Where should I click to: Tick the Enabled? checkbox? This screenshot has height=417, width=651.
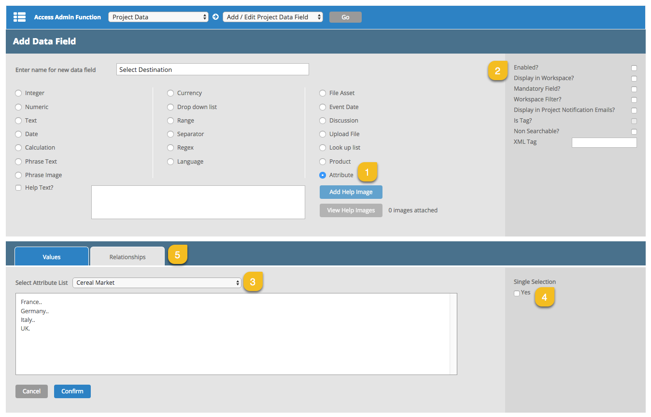point(634,68)
